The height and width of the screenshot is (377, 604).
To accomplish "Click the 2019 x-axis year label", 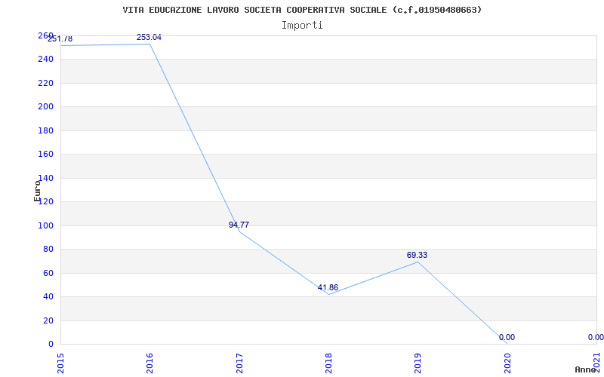I will click(418, 363).
